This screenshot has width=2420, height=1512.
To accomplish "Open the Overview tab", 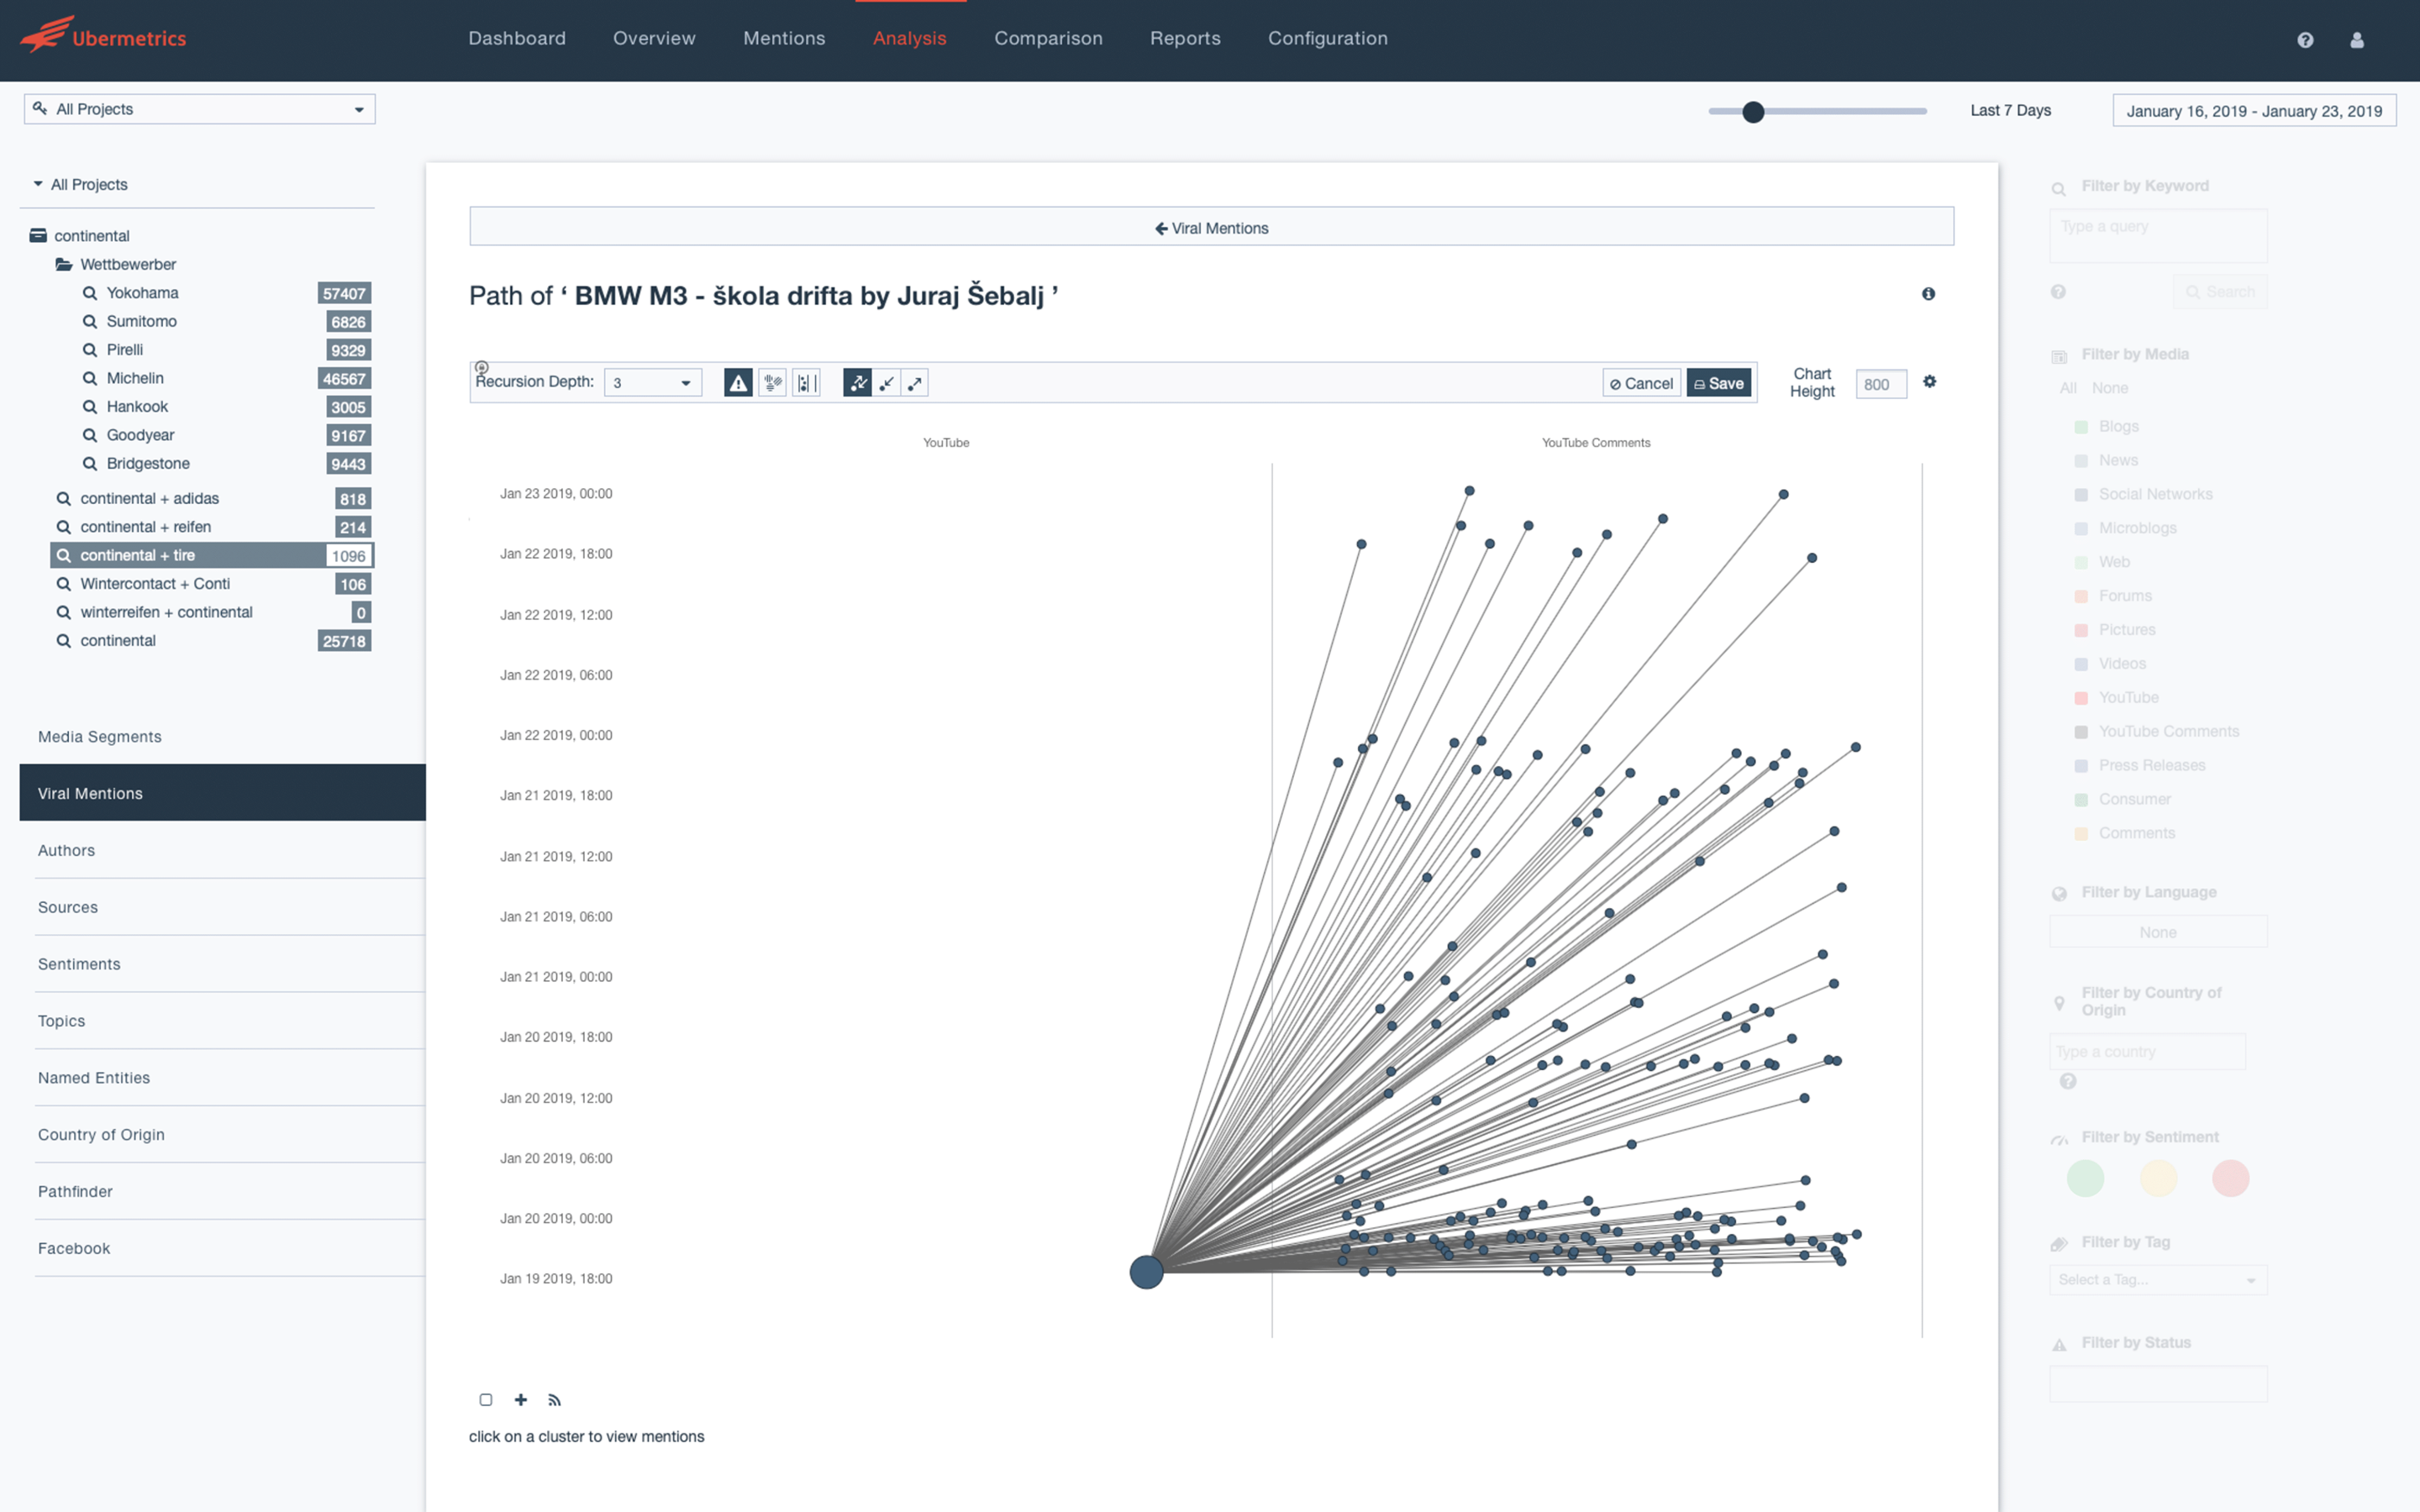I will point(654,38).
